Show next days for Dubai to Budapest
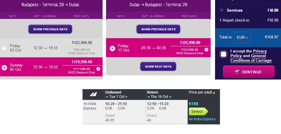Image resolution: width=281 pixels, height=134 pixels. [x=158, y=67]
